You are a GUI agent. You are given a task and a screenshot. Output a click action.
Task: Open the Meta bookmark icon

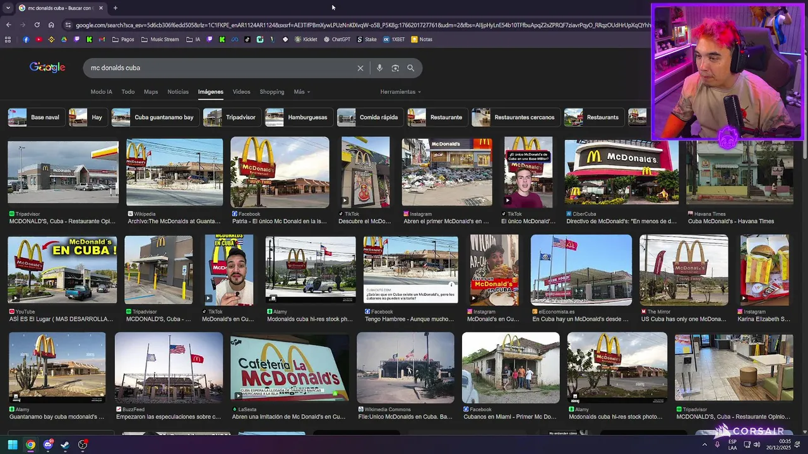(235, 39)
